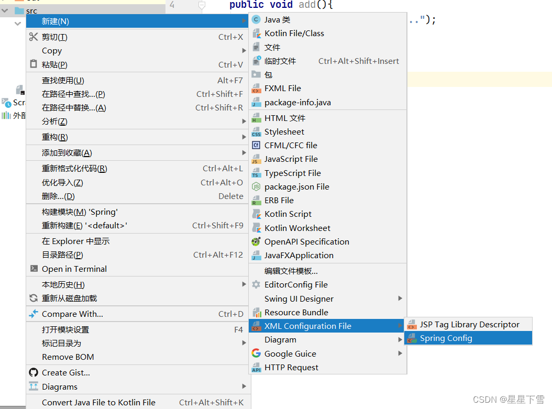
Task: Choose 删除...(D) menu entry
Action: tap(137, 196)
